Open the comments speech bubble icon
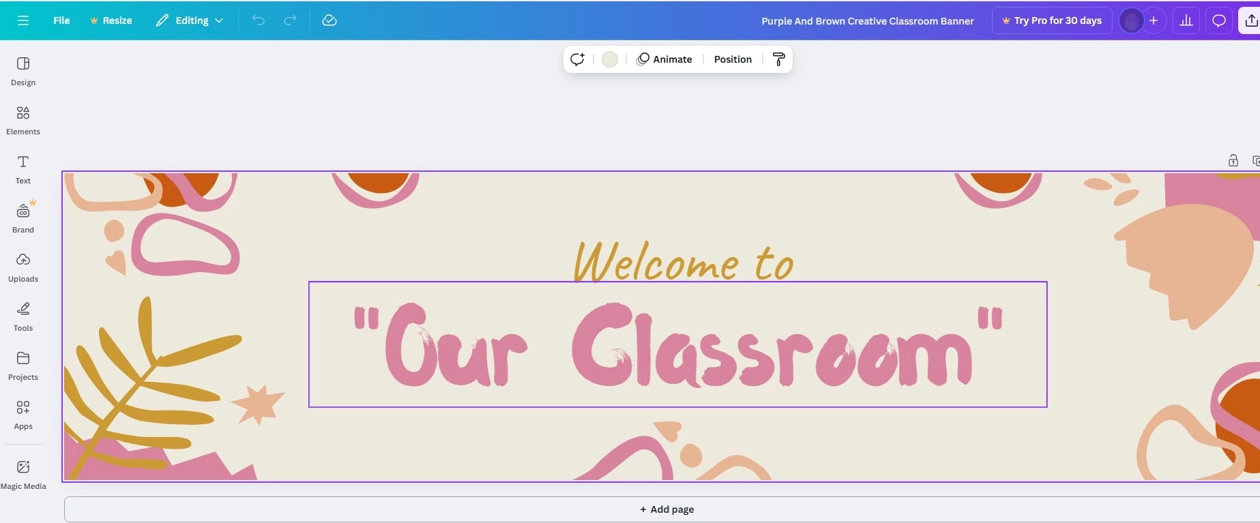 point(1218,20)
